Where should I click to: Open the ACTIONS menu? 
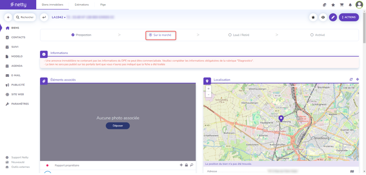tap(349, 17)
